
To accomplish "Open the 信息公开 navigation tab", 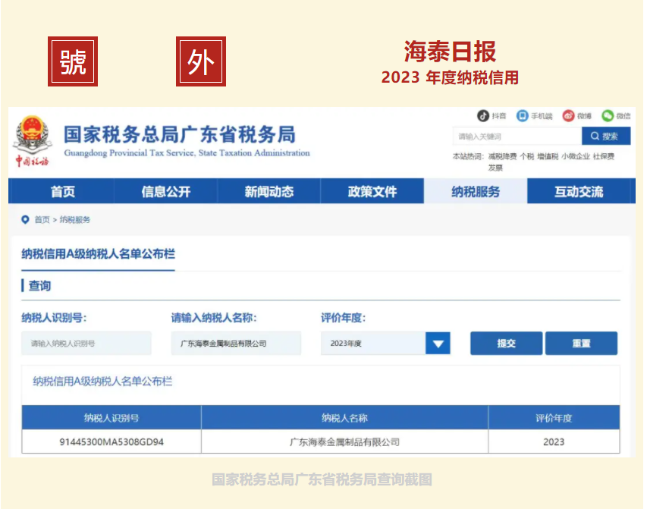I will click(x=166, y=192).
